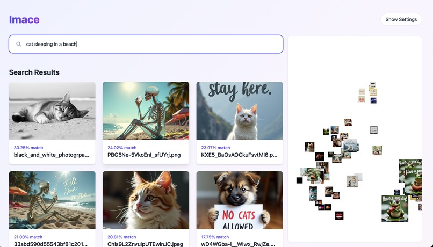
Task: Open the black and white sleeping cat thumbnail
Action: point(52,111)
